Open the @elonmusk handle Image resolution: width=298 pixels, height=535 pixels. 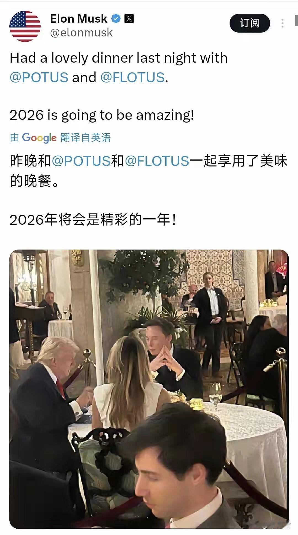[x=81, y=33]
